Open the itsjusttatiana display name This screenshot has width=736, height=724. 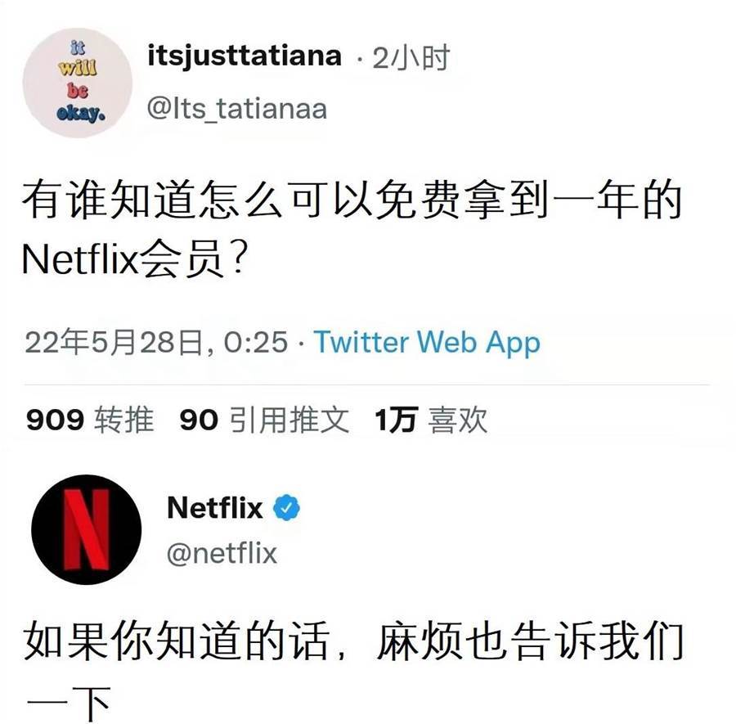pyautogui.click(x=244, y=56)
